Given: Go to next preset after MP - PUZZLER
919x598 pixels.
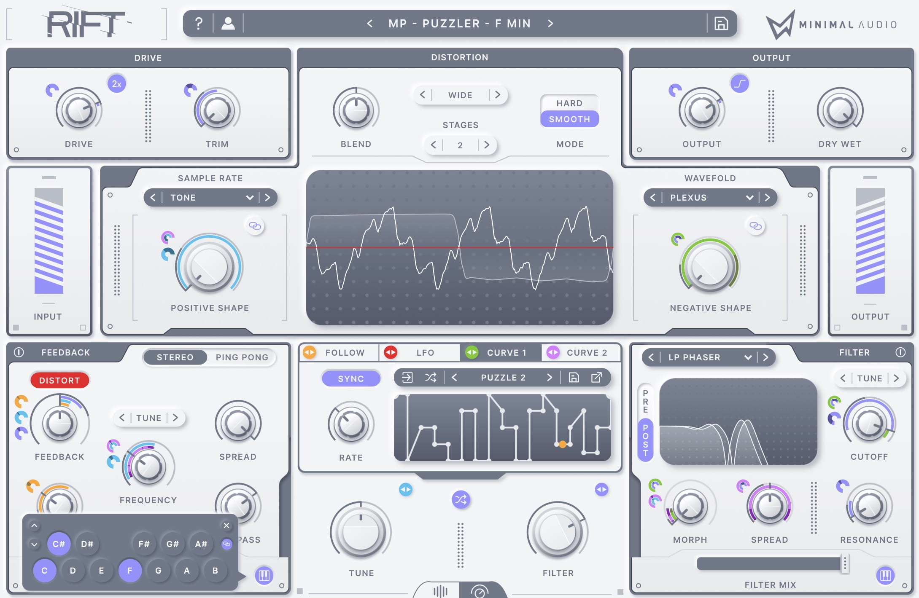Looking at the screenshot, I should coord(550,24).
